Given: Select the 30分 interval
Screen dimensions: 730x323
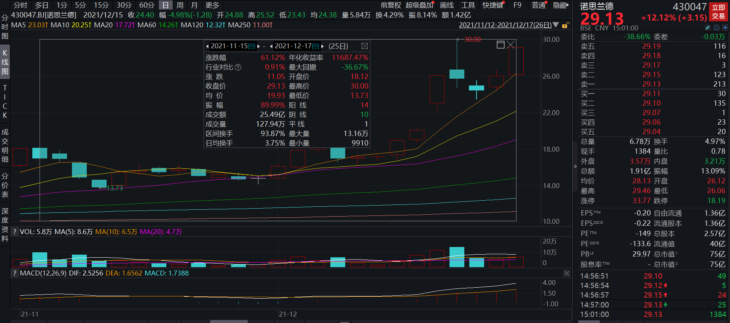Looking at the screenshot, I should point(124,5).
